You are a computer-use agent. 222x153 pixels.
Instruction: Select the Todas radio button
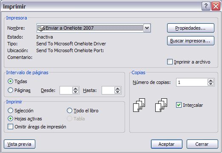click(10, 81)
